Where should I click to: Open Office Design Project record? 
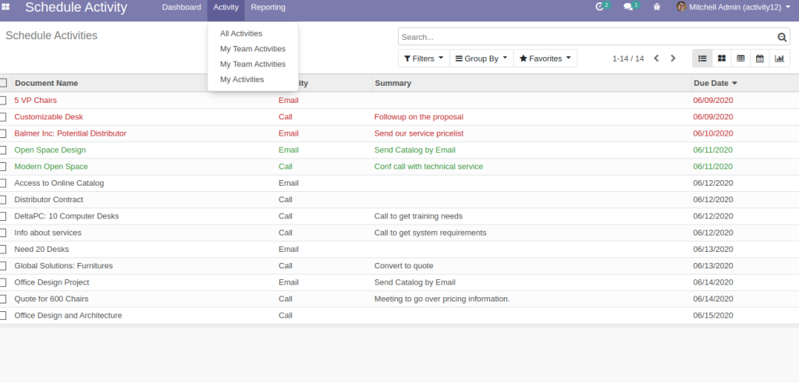pos(51,282)
